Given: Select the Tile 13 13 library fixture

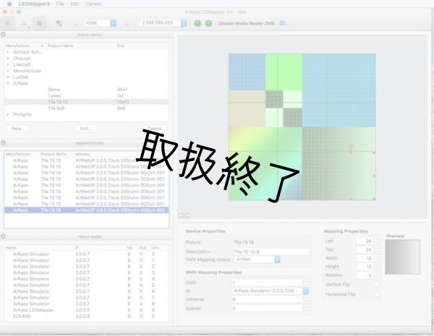Looking at the screenshot, I should pos(86,102).
